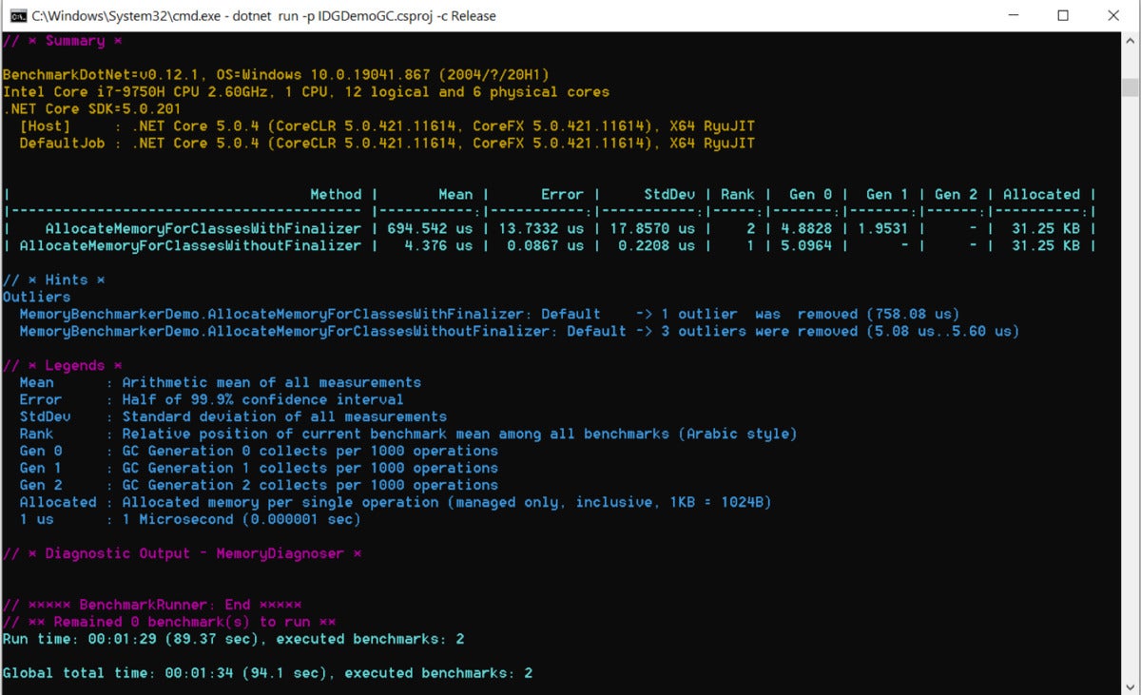Viewport: 1141px width, 695px height.
Task: Click the scrollbar down arrow
Action: coord(1130,685)
